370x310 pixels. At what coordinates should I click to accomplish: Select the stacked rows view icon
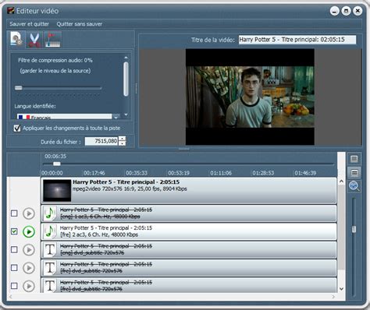click(x=354, y=173)
